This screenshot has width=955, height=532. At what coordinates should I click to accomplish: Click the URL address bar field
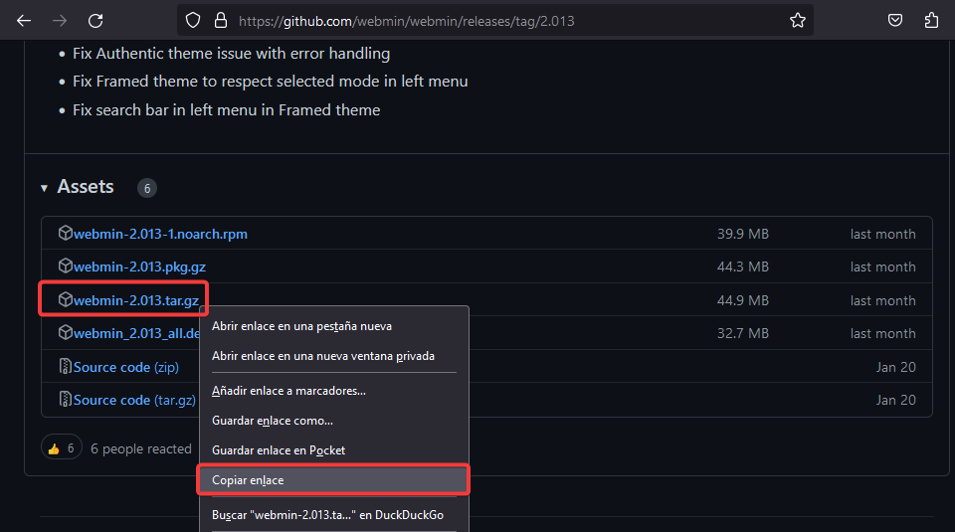tap(497, 20)
